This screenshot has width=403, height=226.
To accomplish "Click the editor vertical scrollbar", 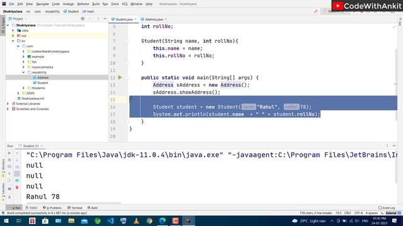I will click(x=396, y=85).
